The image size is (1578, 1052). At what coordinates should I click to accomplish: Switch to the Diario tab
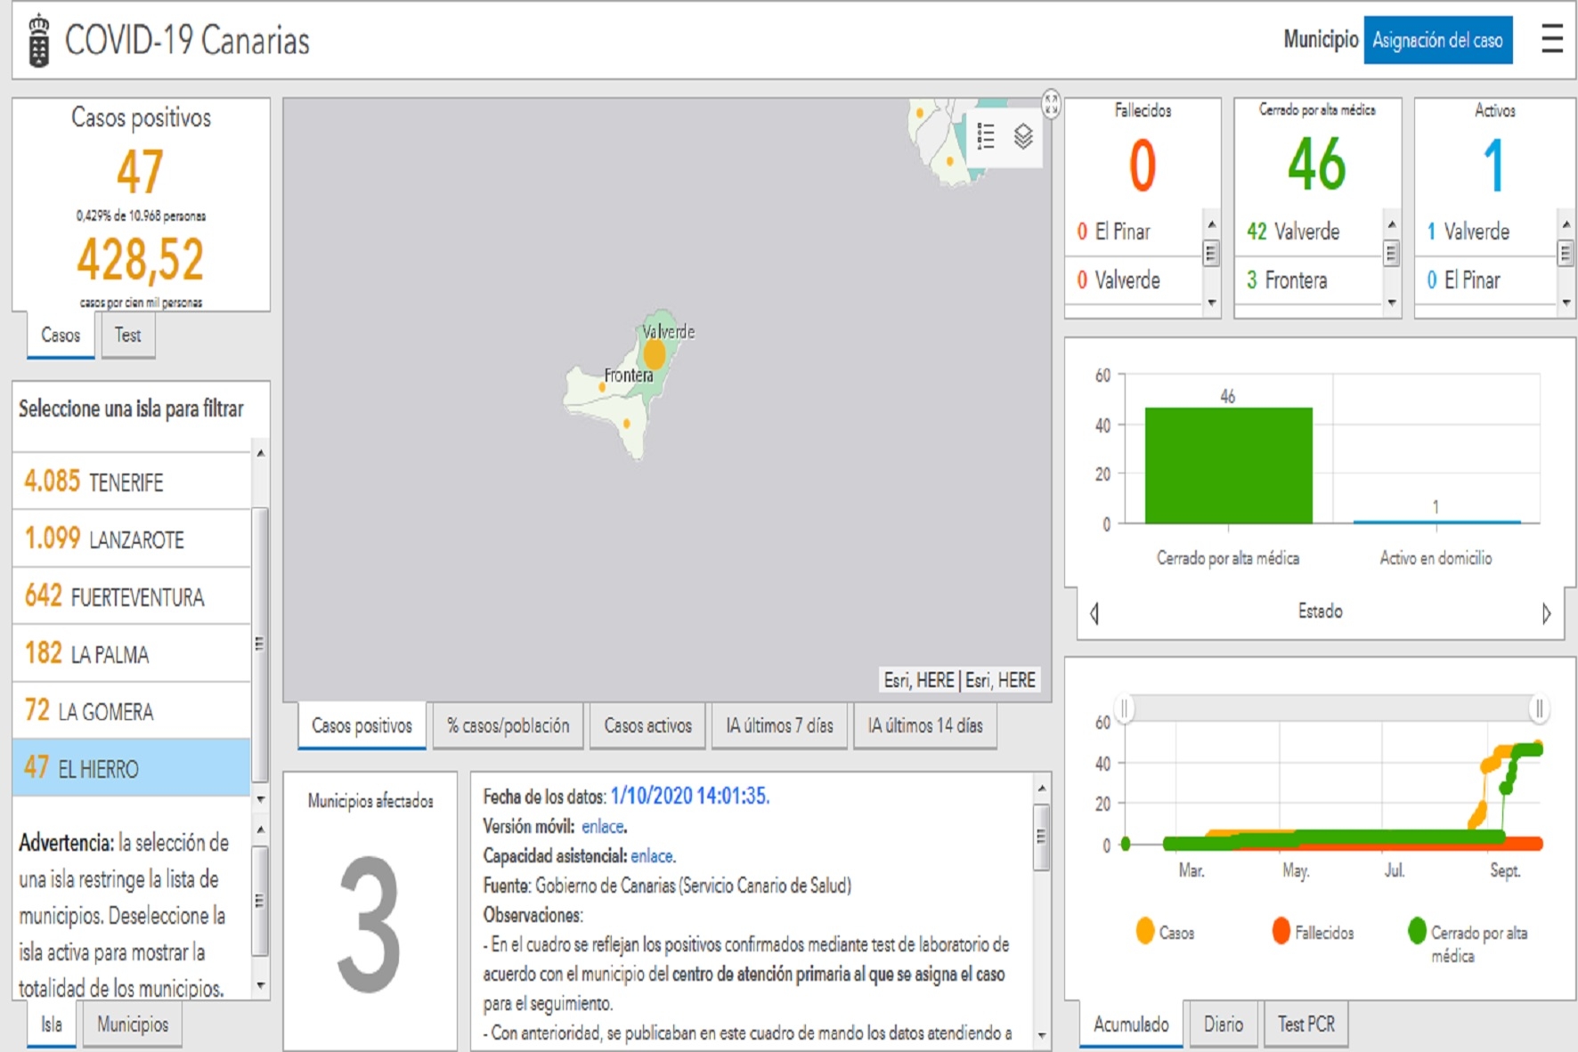pyautogui.click(x=1223, y=1024)
